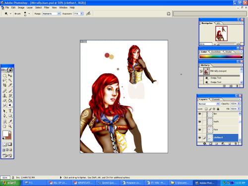Select the Hand tool

click(x=4, y=126)
